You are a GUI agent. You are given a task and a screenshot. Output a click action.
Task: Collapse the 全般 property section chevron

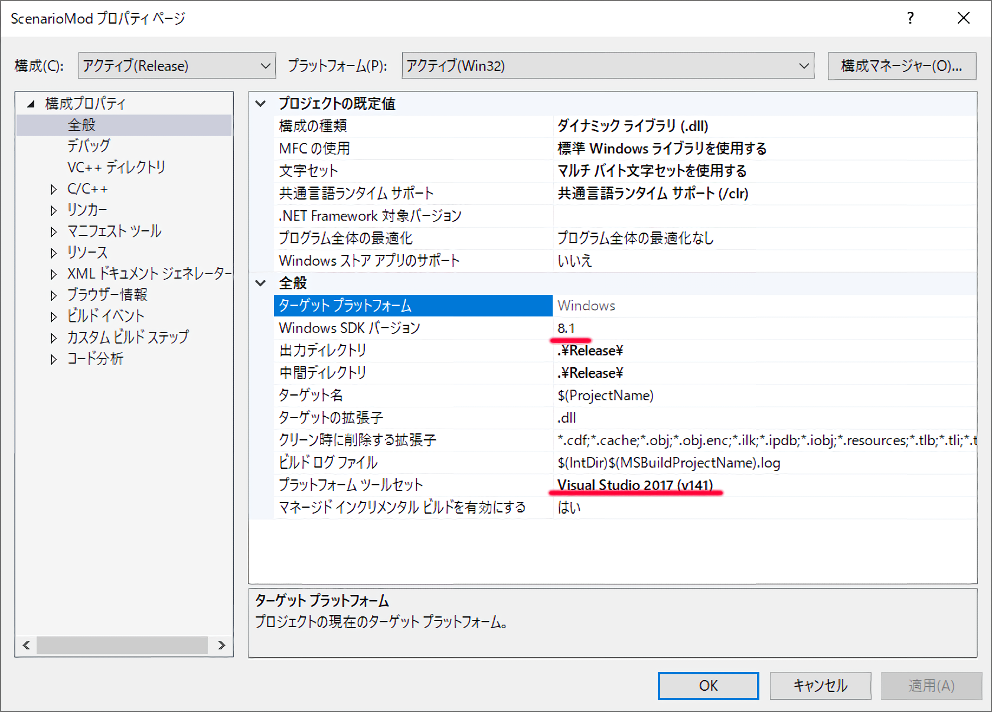(260, 283)
